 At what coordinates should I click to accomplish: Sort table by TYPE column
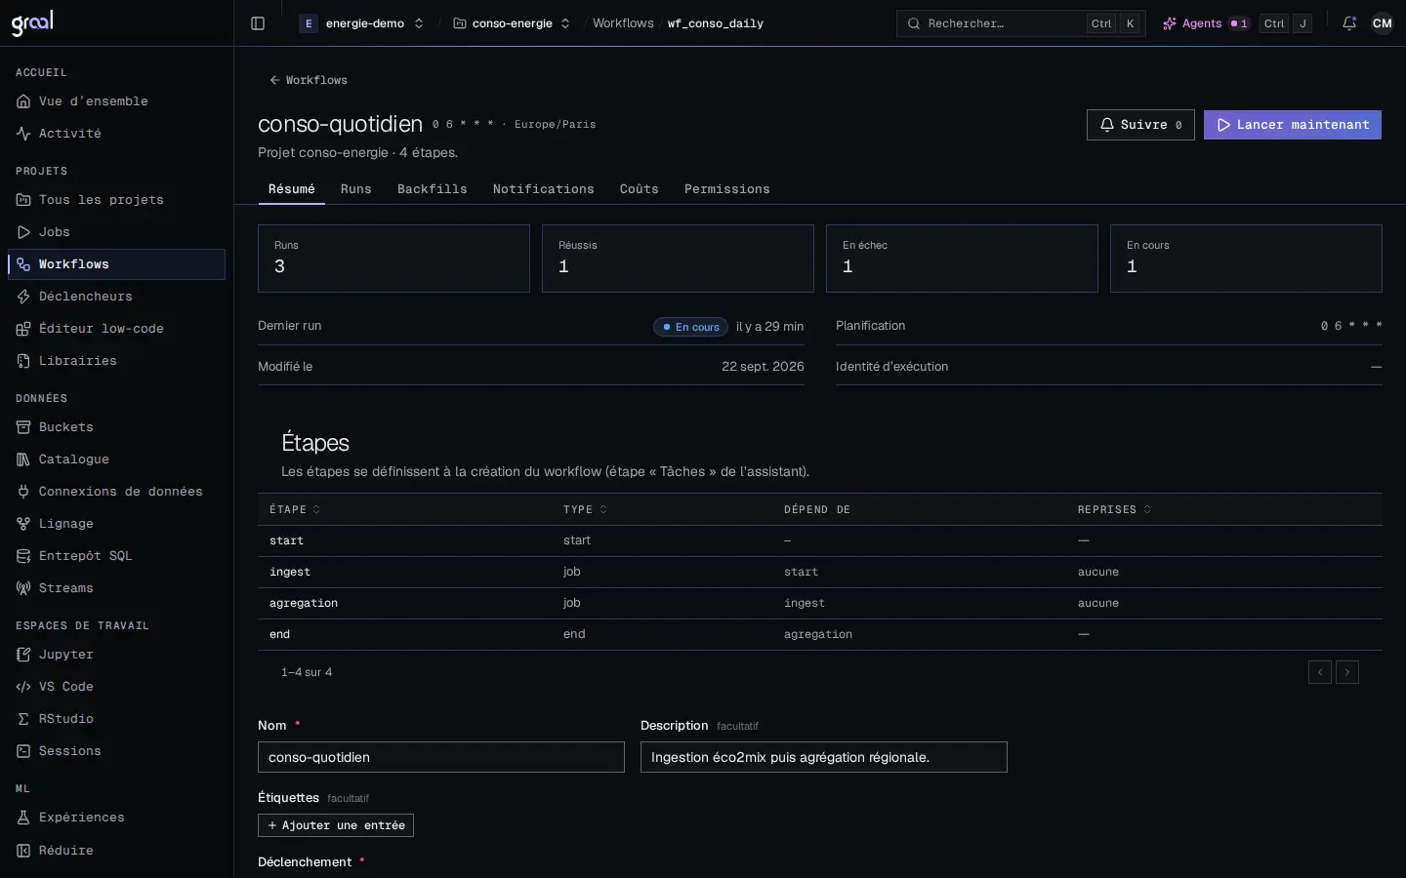[x=585, y=509]
